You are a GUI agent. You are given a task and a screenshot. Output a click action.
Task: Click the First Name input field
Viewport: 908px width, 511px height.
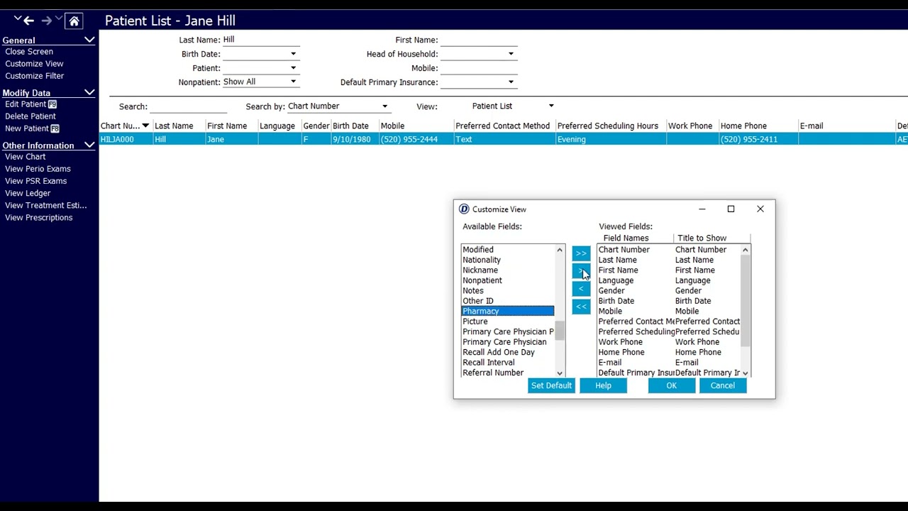479,40
